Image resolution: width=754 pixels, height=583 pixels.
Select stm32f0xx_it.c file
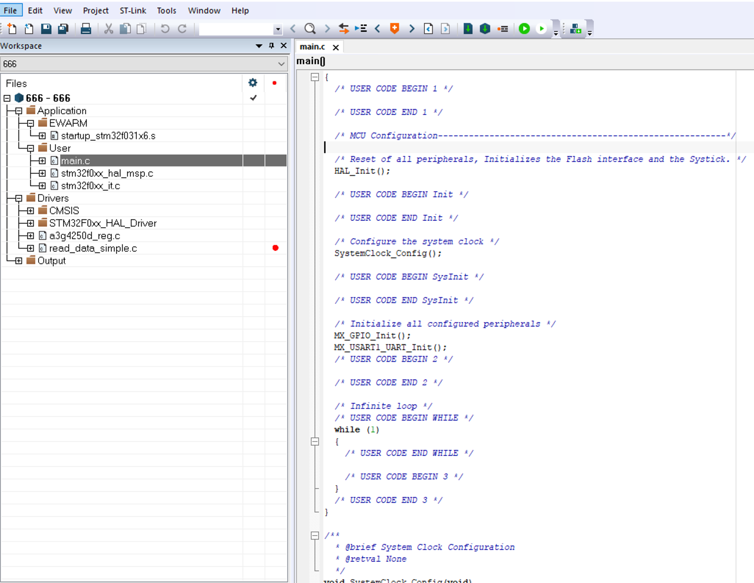coord(91,186)
